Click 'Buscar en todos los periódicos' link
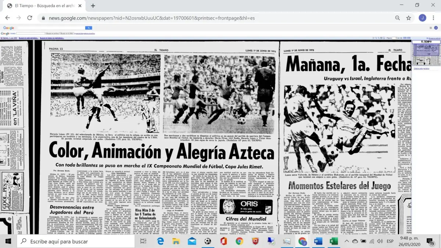Image resolution: width=441 pixels, height=248 pixels. pos(51,38)
